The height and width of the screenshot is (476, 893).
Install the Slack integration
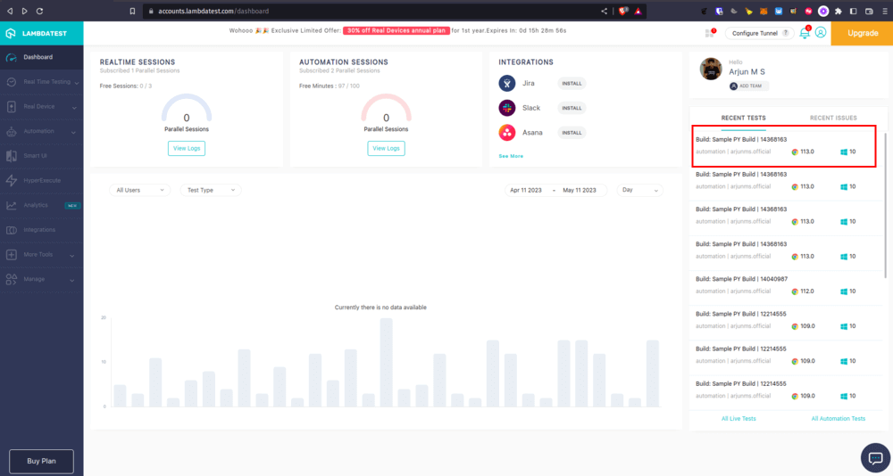click(572, 108)
